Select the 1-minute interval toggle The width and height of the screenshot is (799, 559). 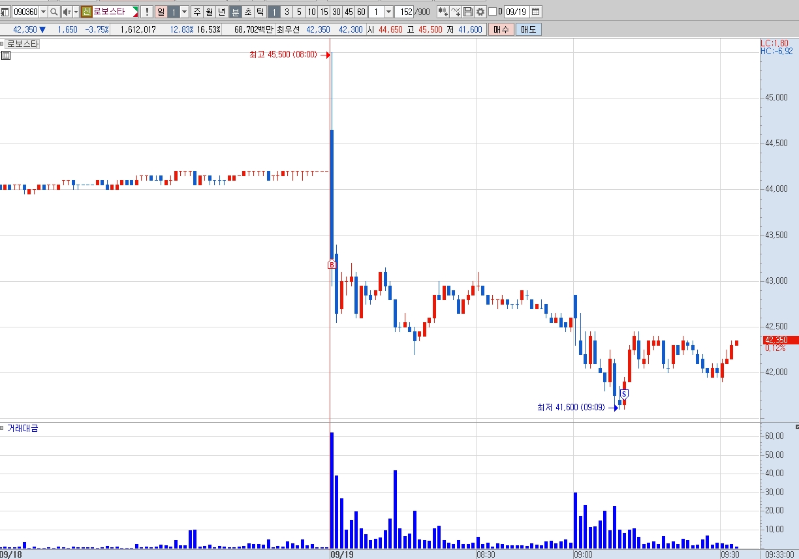click(x=274, y=12)
